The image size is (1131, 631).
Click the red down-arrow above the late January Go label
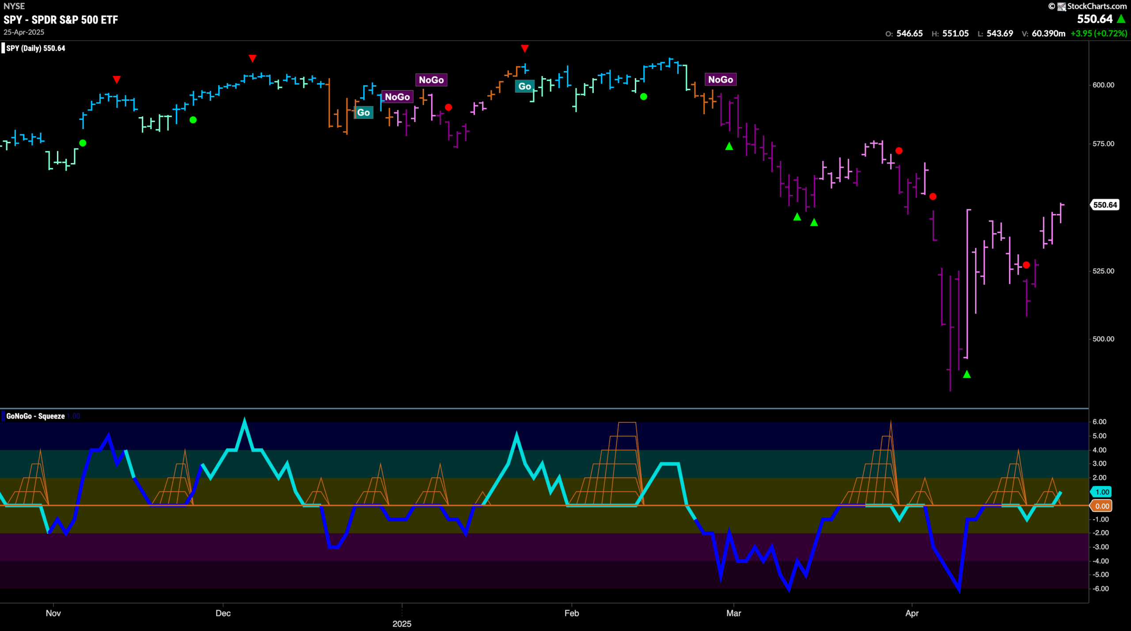point(524,48)
